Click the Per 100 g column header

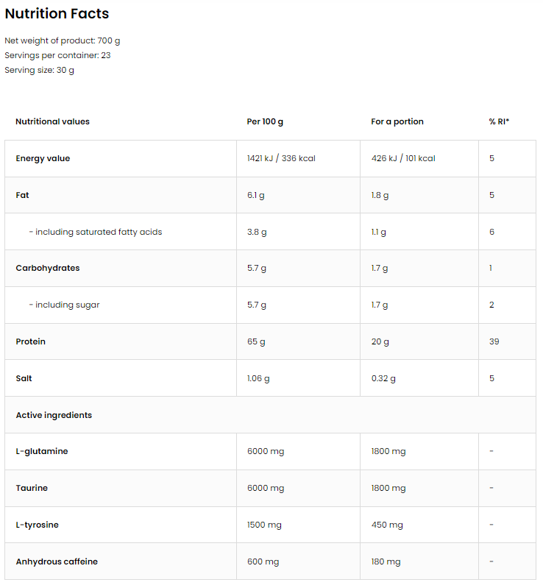coord(265,121)
